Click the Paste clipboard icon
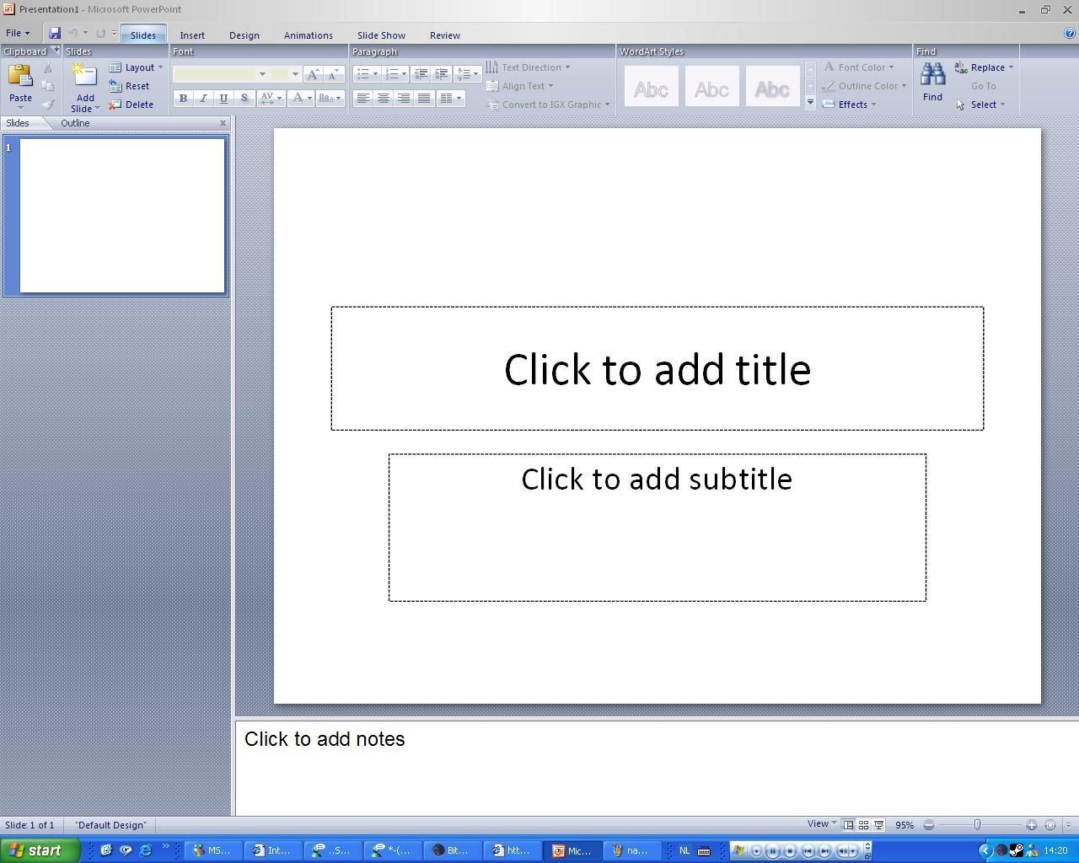 (20, 78)
